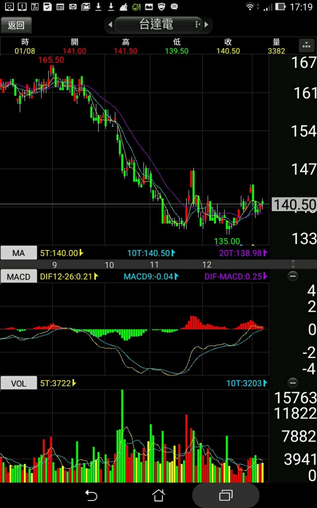Tap the month 12 label on time axis
The height and width of the screenshot is (508, 317).
(x=206, y=265)
